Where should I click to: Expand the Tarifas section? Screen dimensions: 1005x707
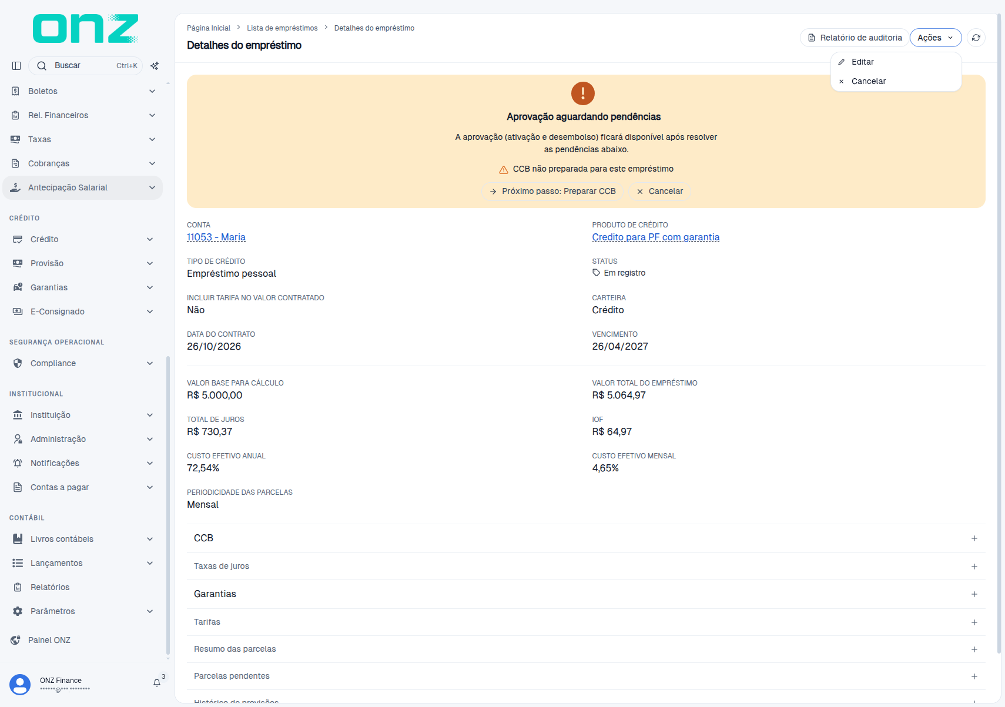coord(586,622)
